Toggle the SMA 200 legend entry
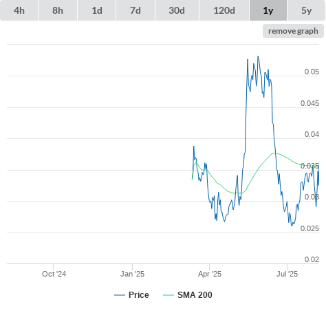This screenshot has height=313, width=326. pyautogui.click(x=195, y=295)
